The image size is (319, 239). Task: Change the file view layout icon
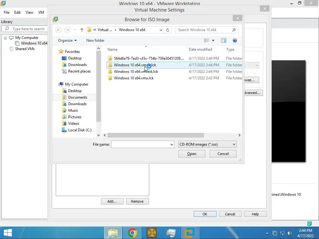click(206, 40)
